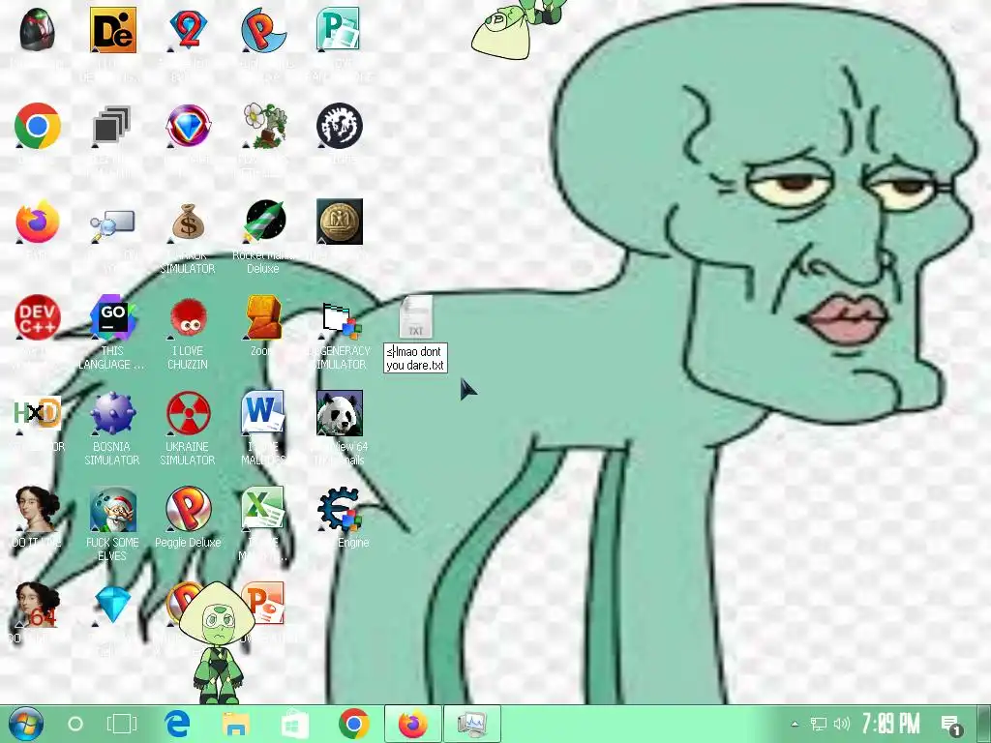991x743 pixels.
Task: Open the black circular beast emblem icon
Action: tap(340, 125)
